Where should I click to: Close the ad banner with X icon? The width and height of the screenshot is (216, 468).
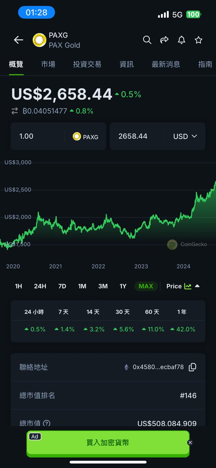(190, 442)
